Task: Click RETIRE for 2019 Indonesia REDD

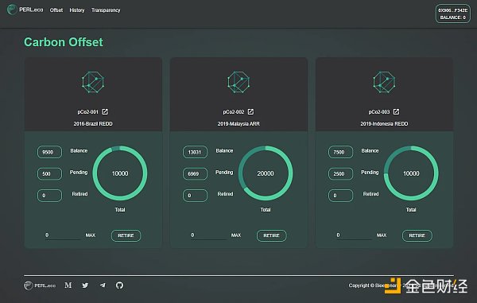Action: (x=417, y=235)
